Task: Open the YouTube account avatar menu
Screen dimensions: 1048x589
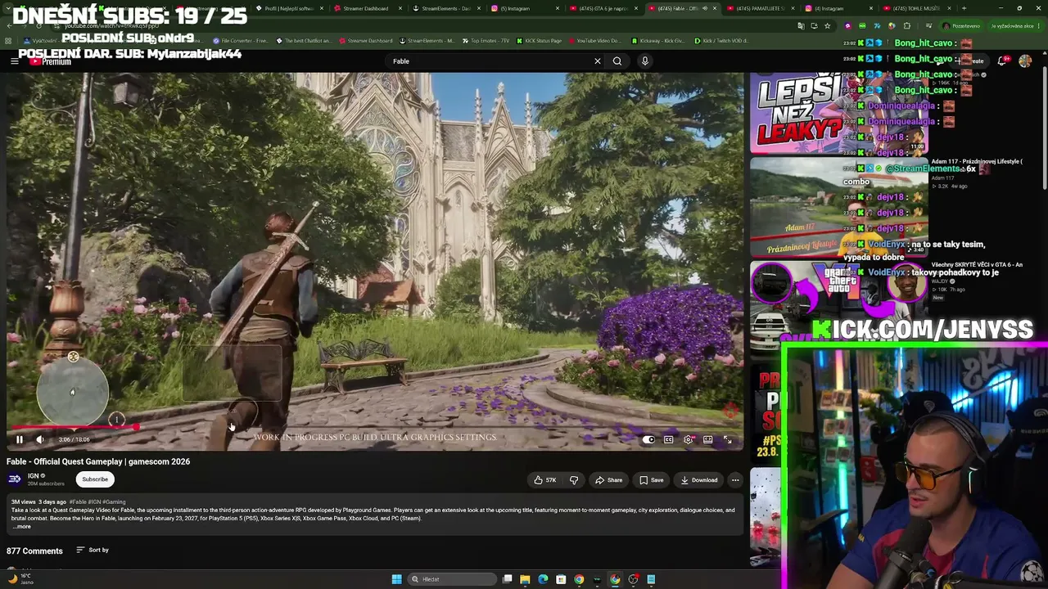Action: click(1025, 61)
